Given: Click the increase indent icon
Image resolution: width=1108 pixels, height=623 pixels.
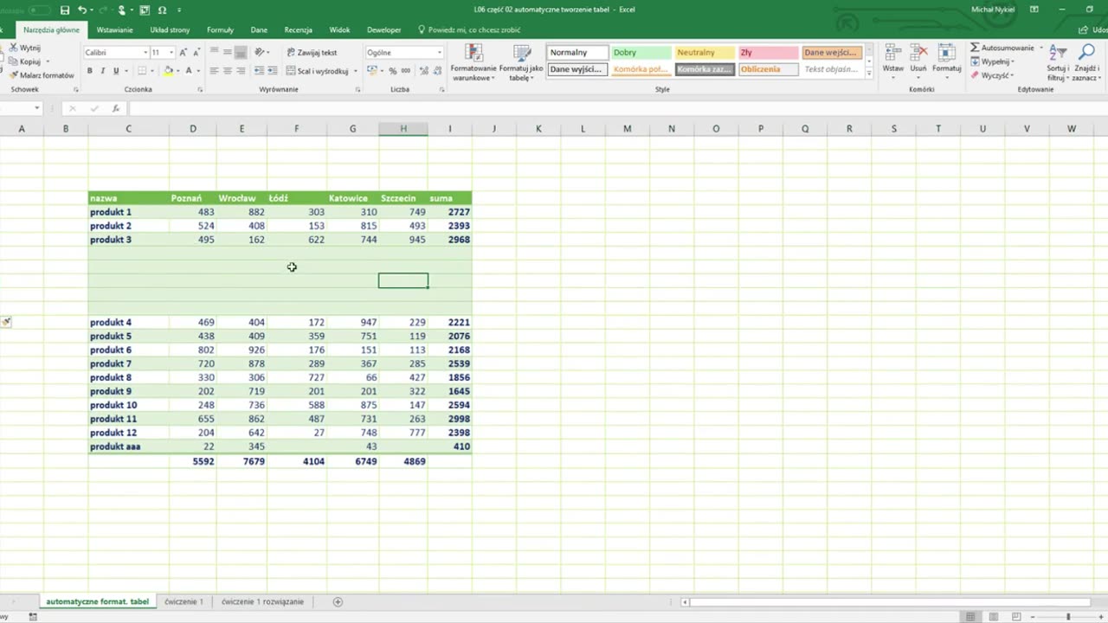Looking at the screenshot, I should 272,71.
